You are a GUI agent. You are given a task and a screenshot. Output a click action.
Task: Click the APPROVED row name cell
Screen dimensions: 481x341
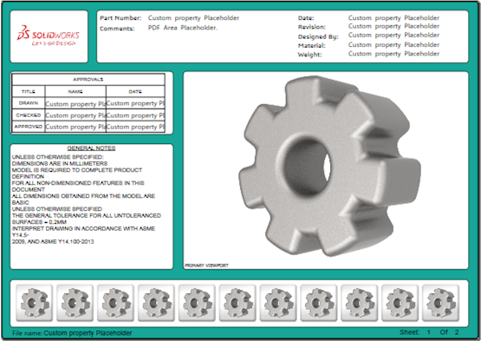pos(75,127)
